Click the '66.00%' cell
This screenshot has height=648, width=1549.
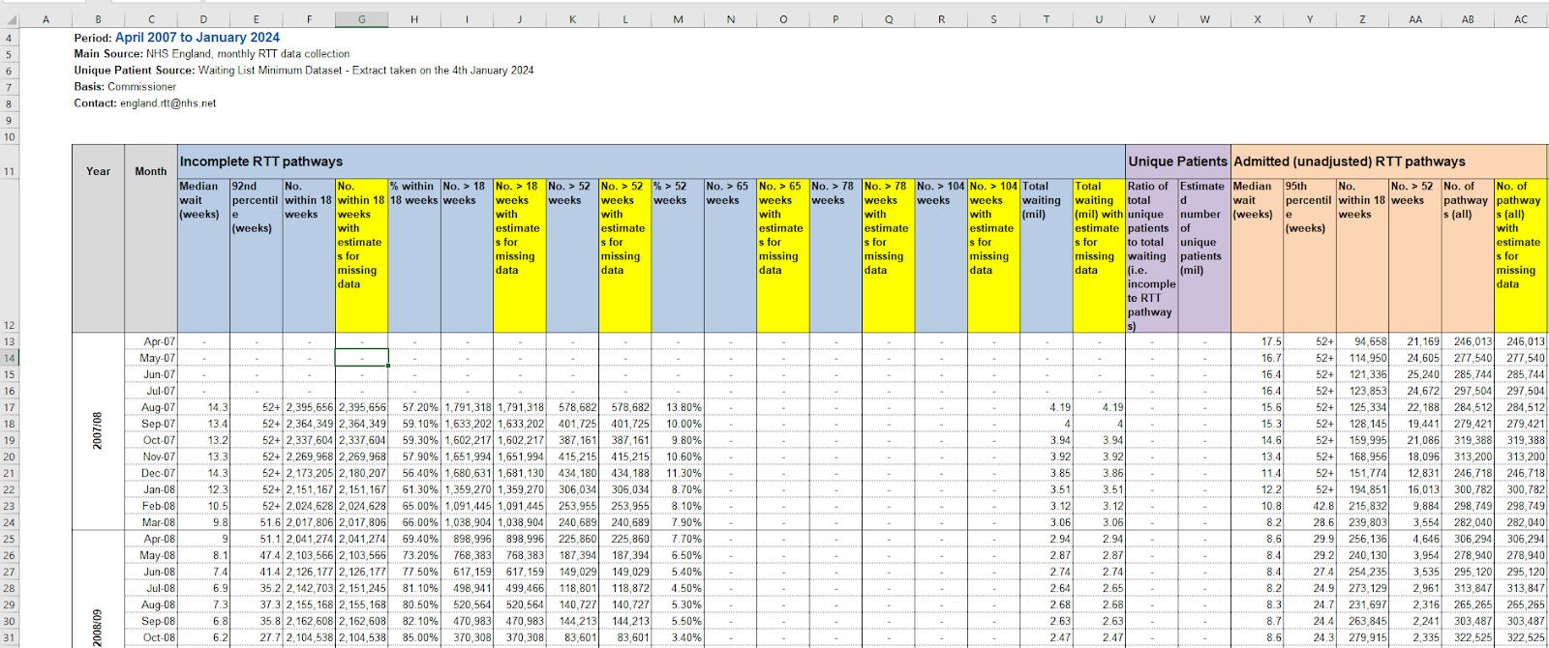[x=413, y=522]
